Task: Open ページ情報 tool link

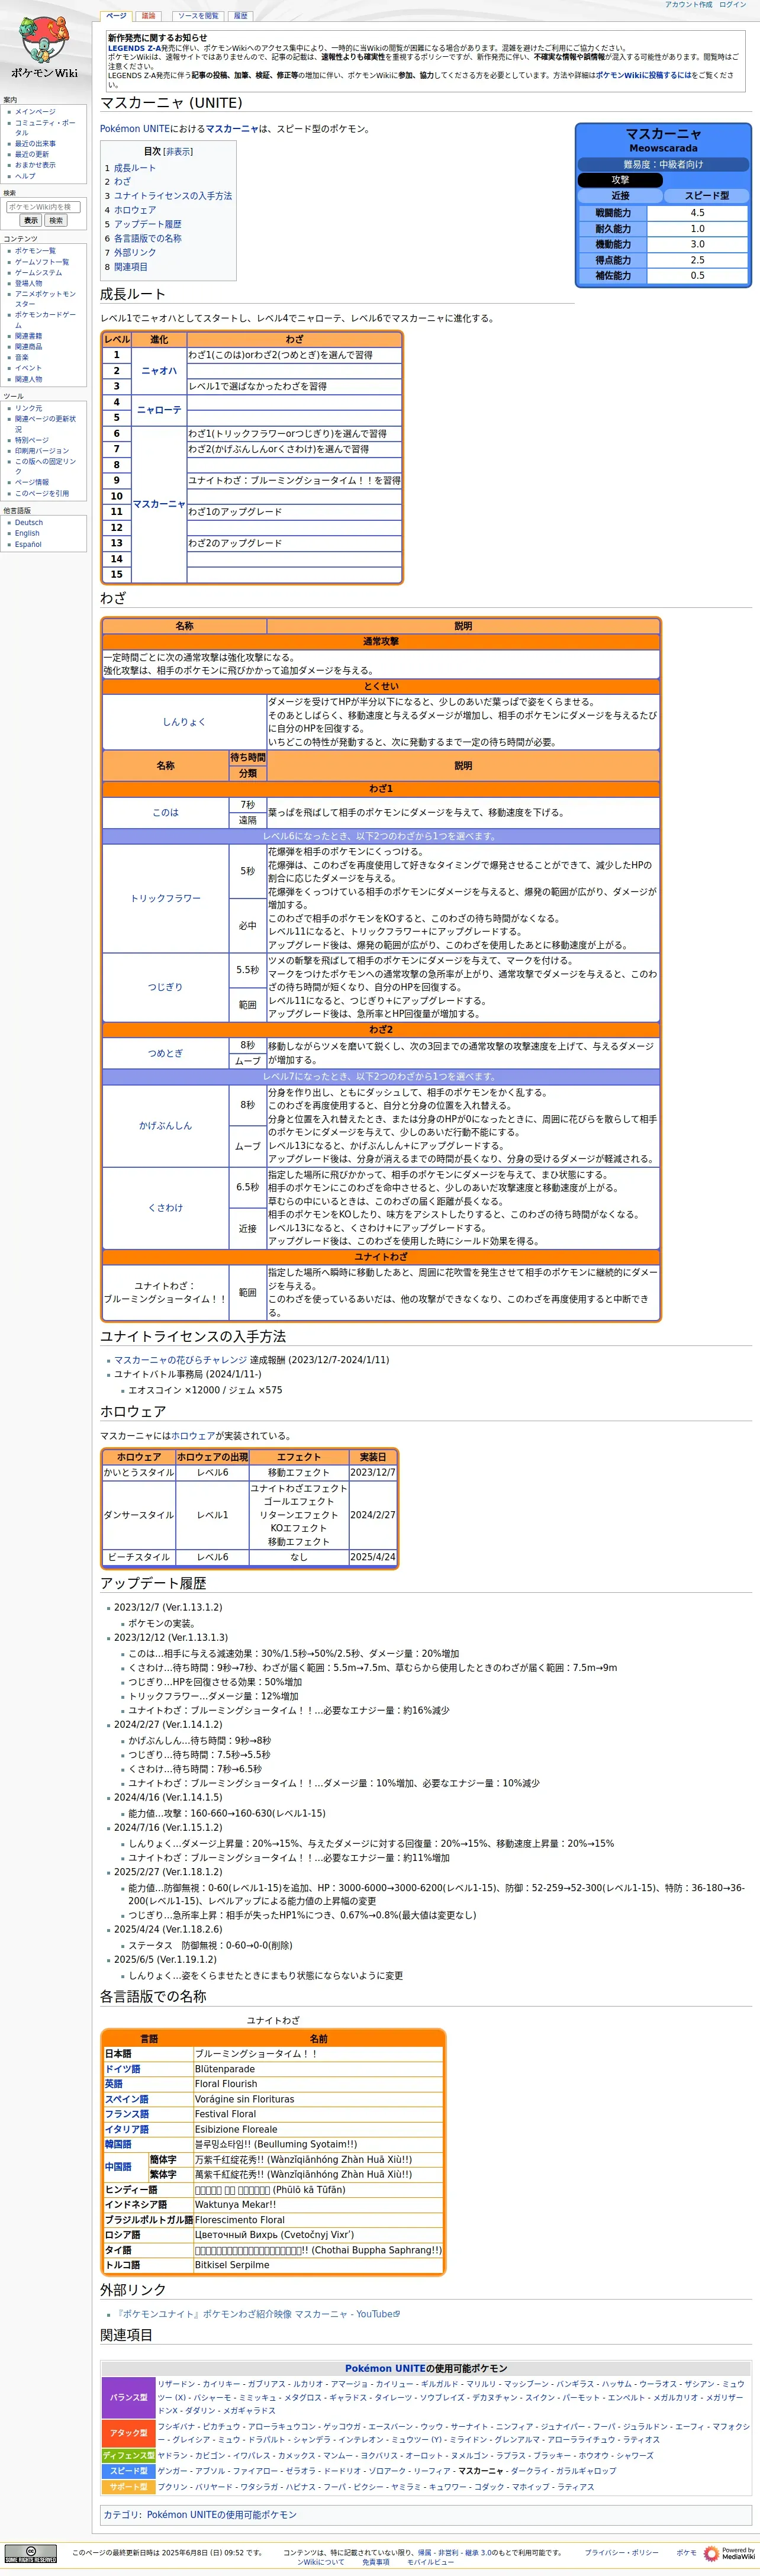Action: click(x=32, y=482)
